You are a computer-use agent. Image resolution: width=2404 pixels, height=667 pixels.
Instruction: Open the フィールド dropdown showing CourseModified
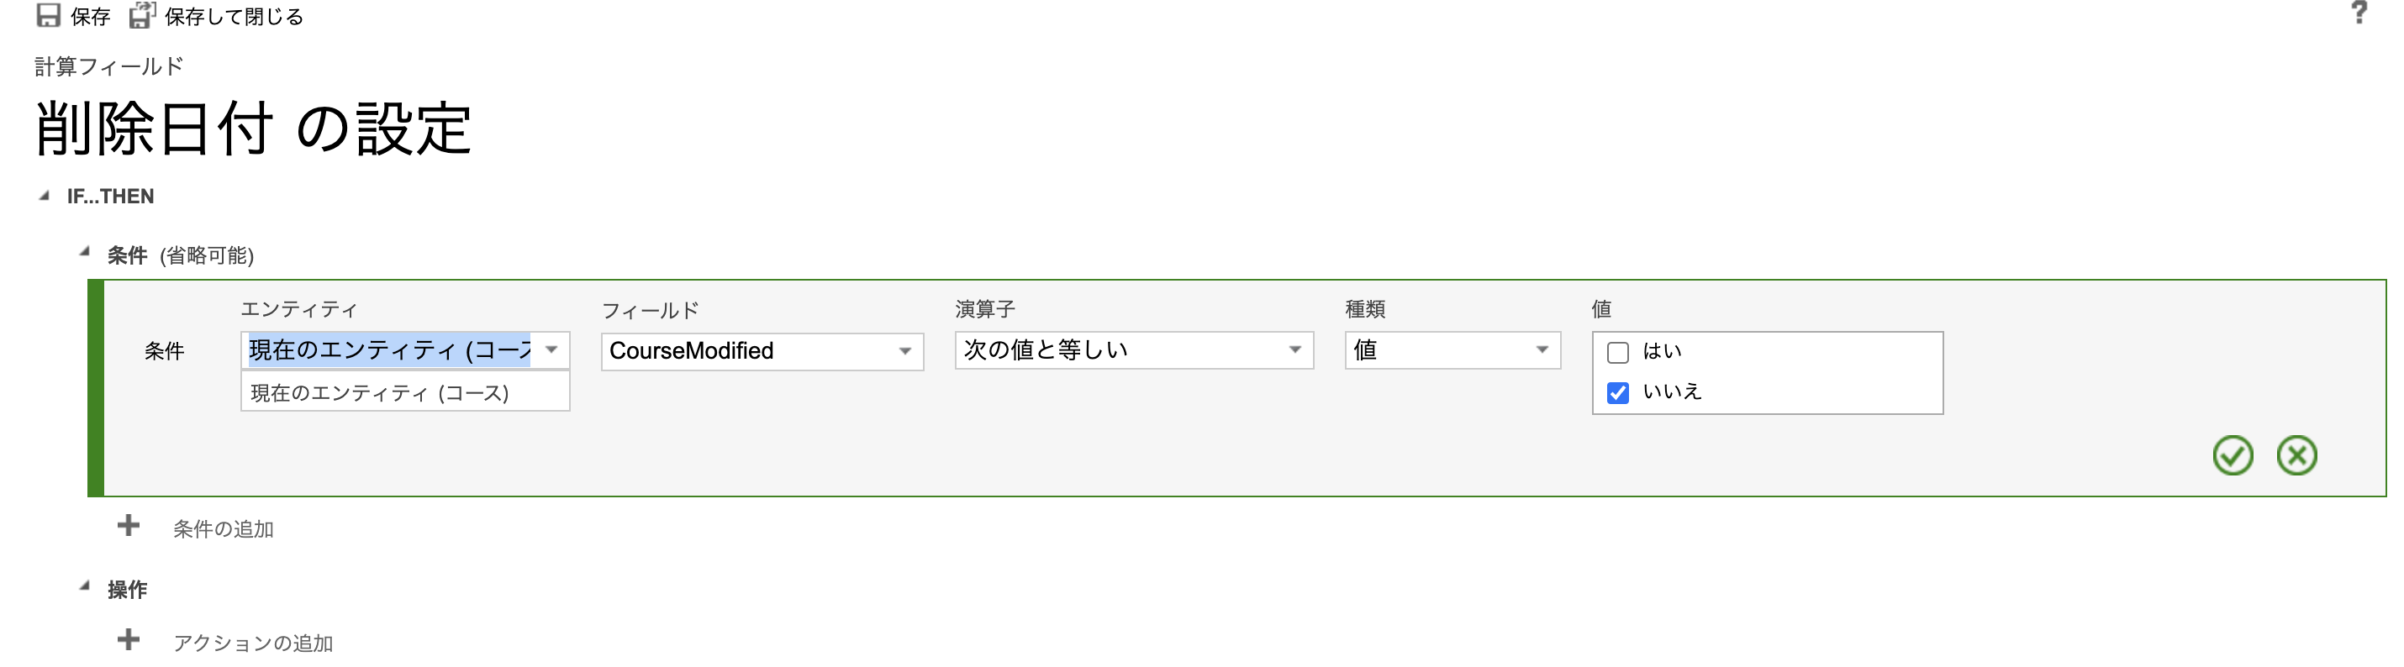(x=904, y=351)
